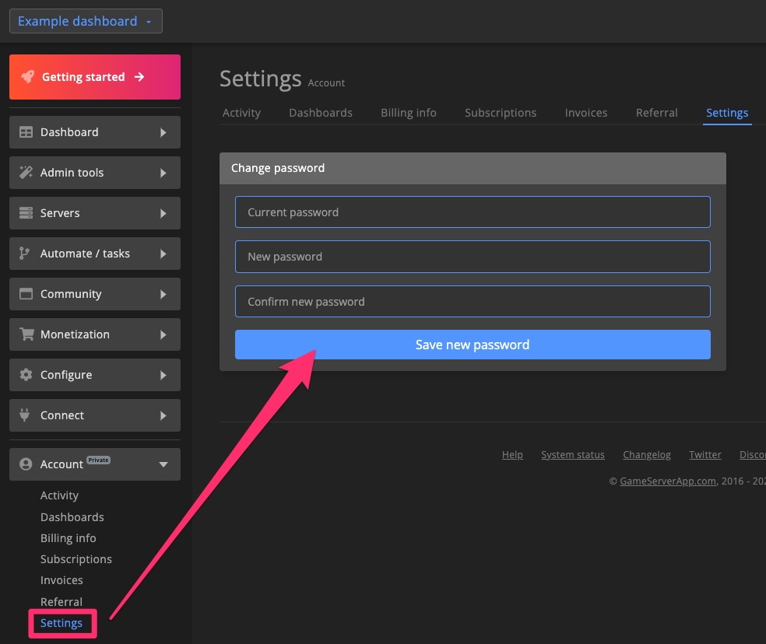766x644 pixels.
Task: Click the Connect plug icon
Action: point(26,415)
